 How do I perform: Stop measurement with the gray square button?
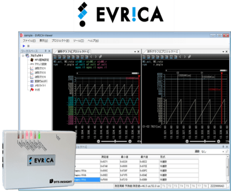coord(28,46)
